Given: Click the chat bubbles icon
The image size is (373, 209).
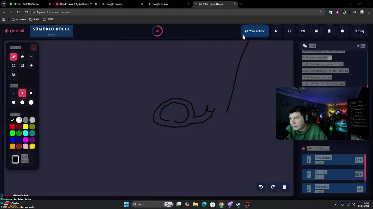Looking at the screenshot, I should coord(305,46).
